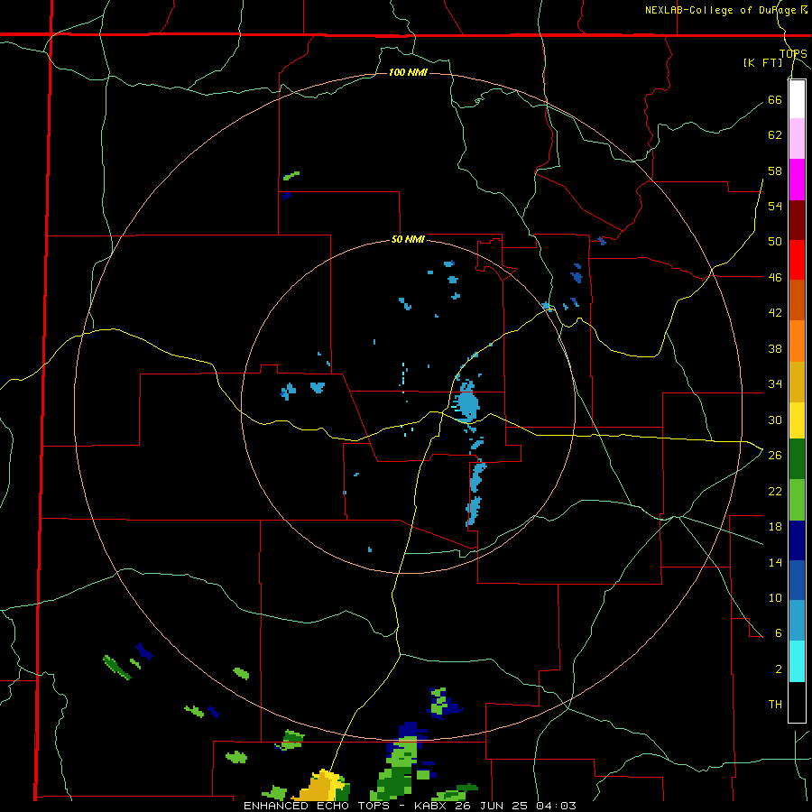Viewport: 812px width, 812px height.
Task: Click the "34" legend value
Action: tap(775, 384)
